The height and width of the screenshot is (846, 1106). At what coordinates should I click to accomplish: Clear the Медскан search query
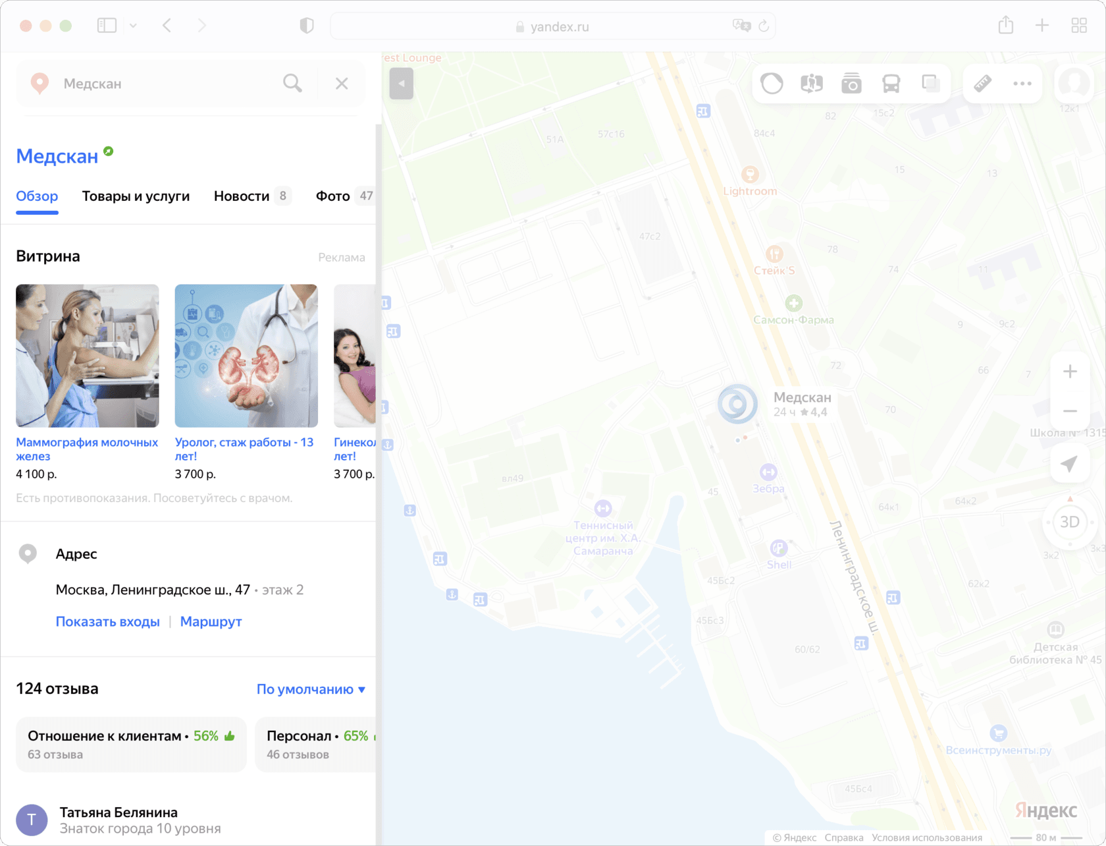point(342,84)
